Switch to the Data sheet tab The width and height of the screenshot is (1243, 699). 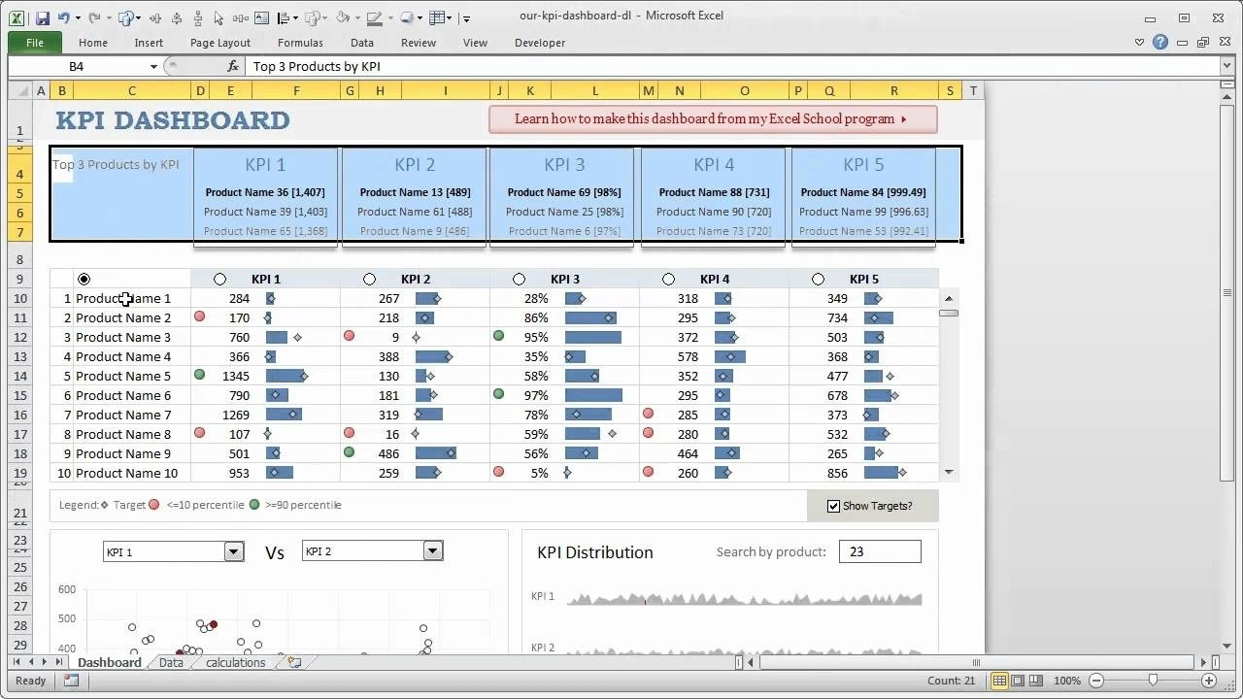171,662
